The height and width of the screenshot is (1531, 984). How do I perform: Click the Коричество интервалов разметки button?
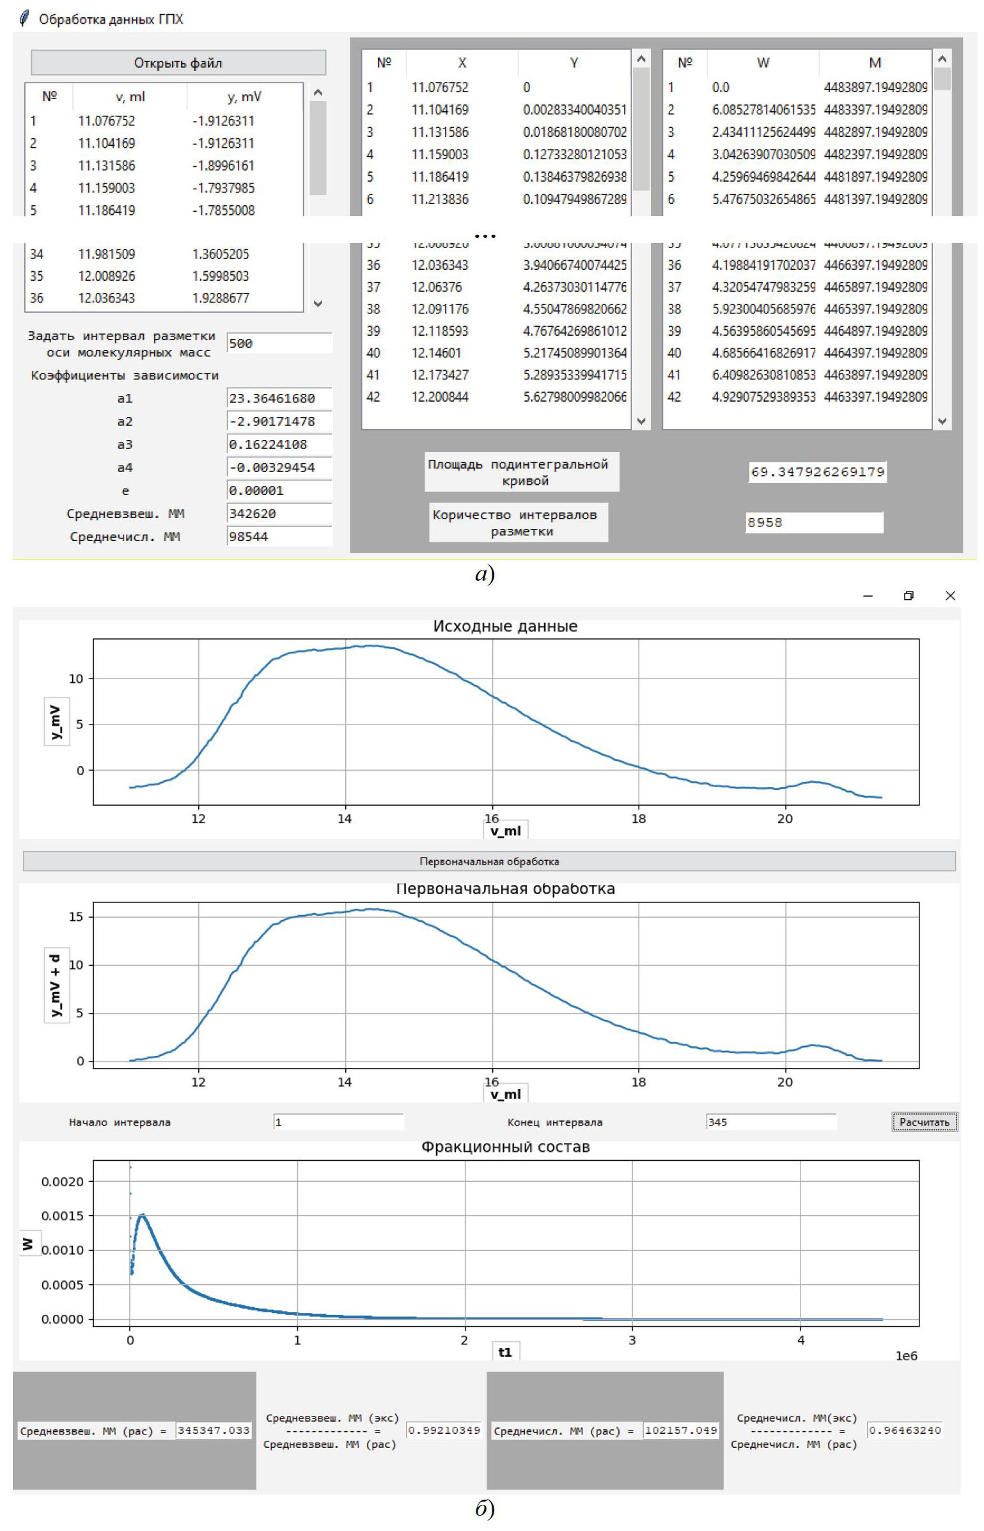(x=518, y=522)
